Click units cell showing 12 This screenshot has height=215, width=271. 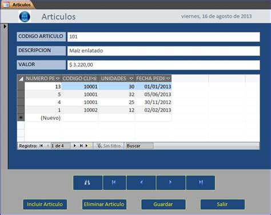tap(117, 110)
